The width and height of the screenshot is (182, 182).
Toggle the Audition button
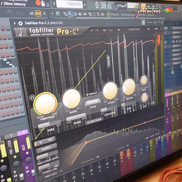(46, 148)
